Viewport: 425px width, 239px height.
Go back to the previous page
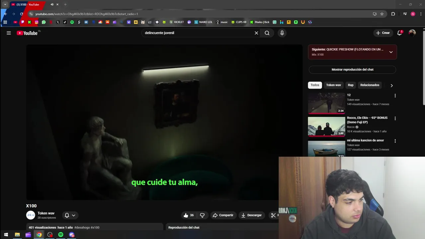(5, 14)
